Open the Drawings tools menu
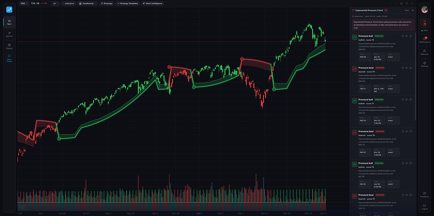 coord(107,3)
